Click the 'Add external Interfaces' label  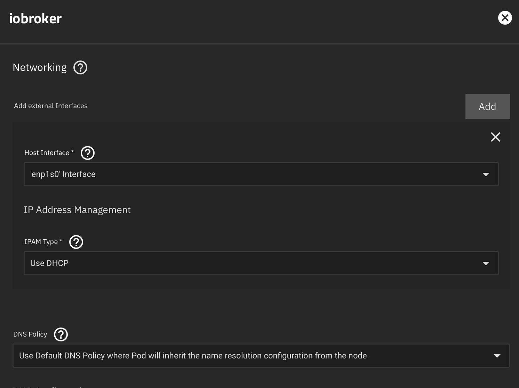click(x=51, y=106)
